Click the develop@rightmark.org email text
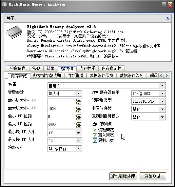 pos(93,51)
